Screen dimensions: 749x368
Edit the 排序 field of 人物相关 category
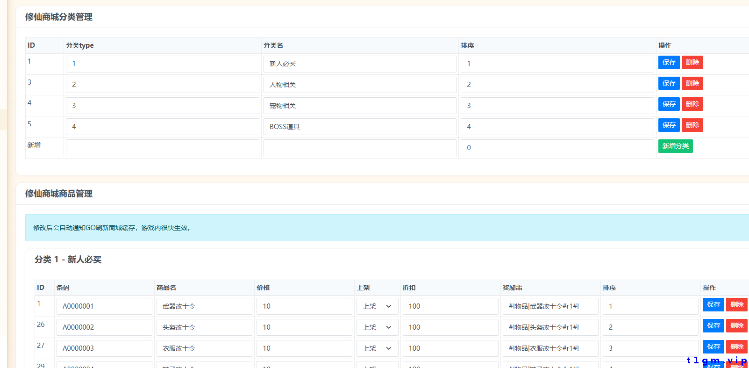click(x=557, y=85)
